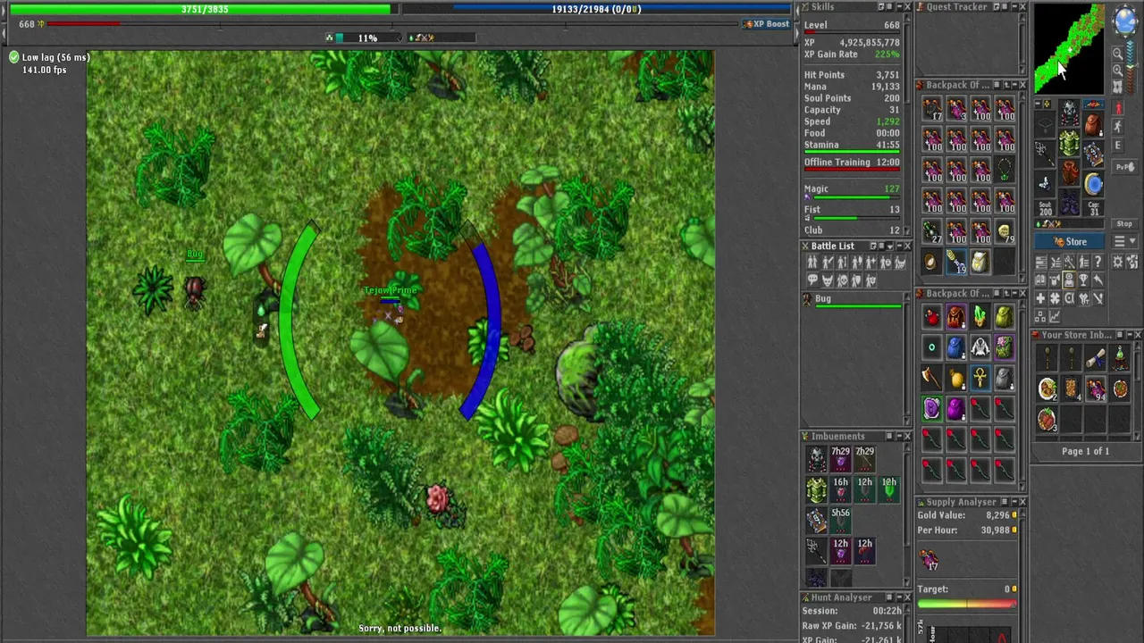Select the golden ankh item
Image resolution: width=1144 pixels, height=643 pixels.
pyautogui.click(x=980, y=378)
